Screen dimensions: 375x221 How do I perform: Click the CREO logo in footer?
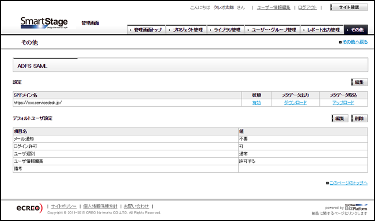(29, 208)
